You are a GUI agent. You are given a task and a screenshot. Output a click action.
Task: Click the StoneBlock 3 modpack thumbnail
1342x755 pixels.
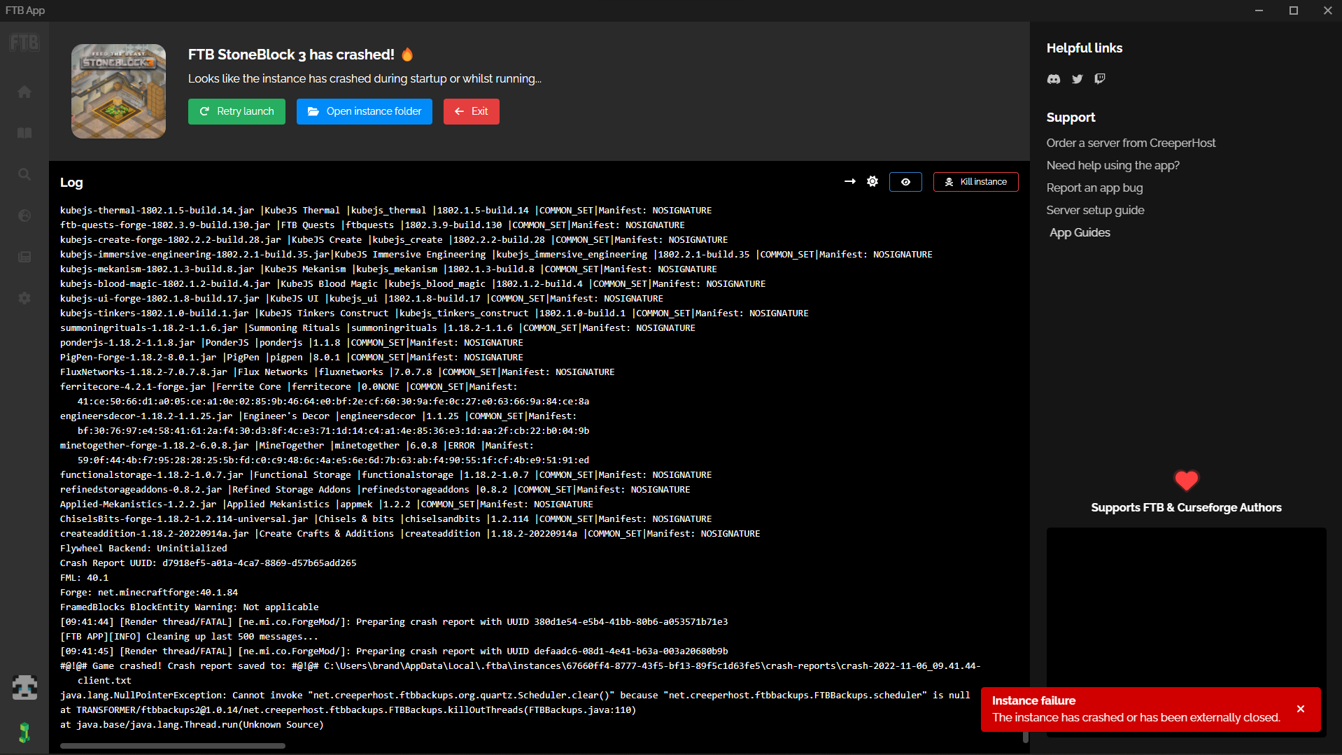[118, 91]
